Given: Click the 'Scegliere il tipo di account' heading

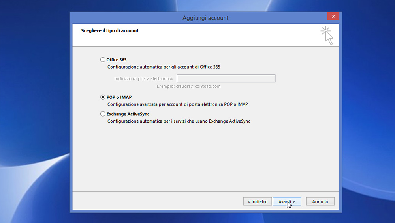Looking at the screenshot, I should coord(110,30).
